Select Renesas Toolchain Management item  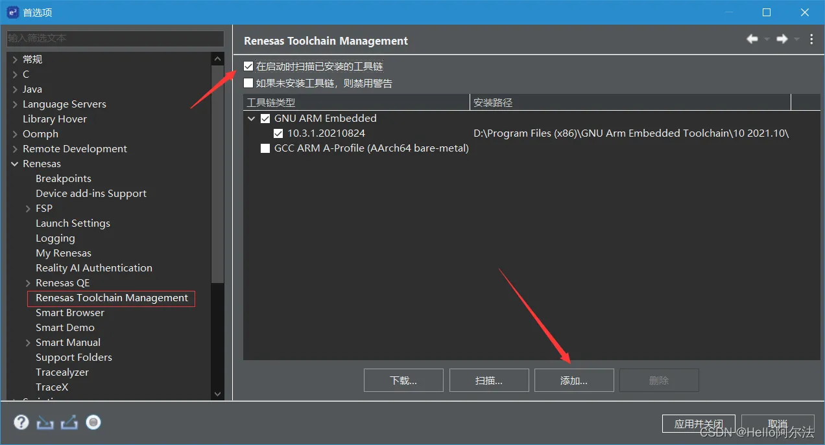(x=112, y=298)
